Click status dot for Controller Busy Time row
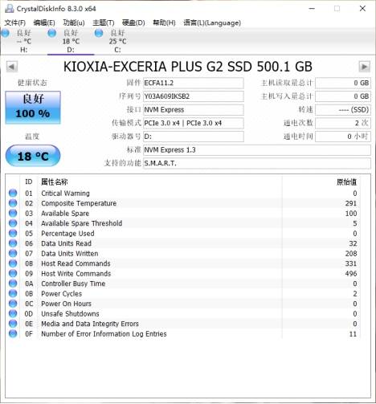The height and width of the screenshot is (404, 376). [13, 284]
